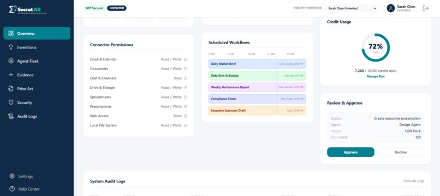
Task: Select Data Sync & Backup workflow
Action: [257, 76]
